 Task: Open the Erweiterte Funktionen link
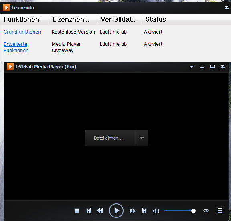pos(16,47)
